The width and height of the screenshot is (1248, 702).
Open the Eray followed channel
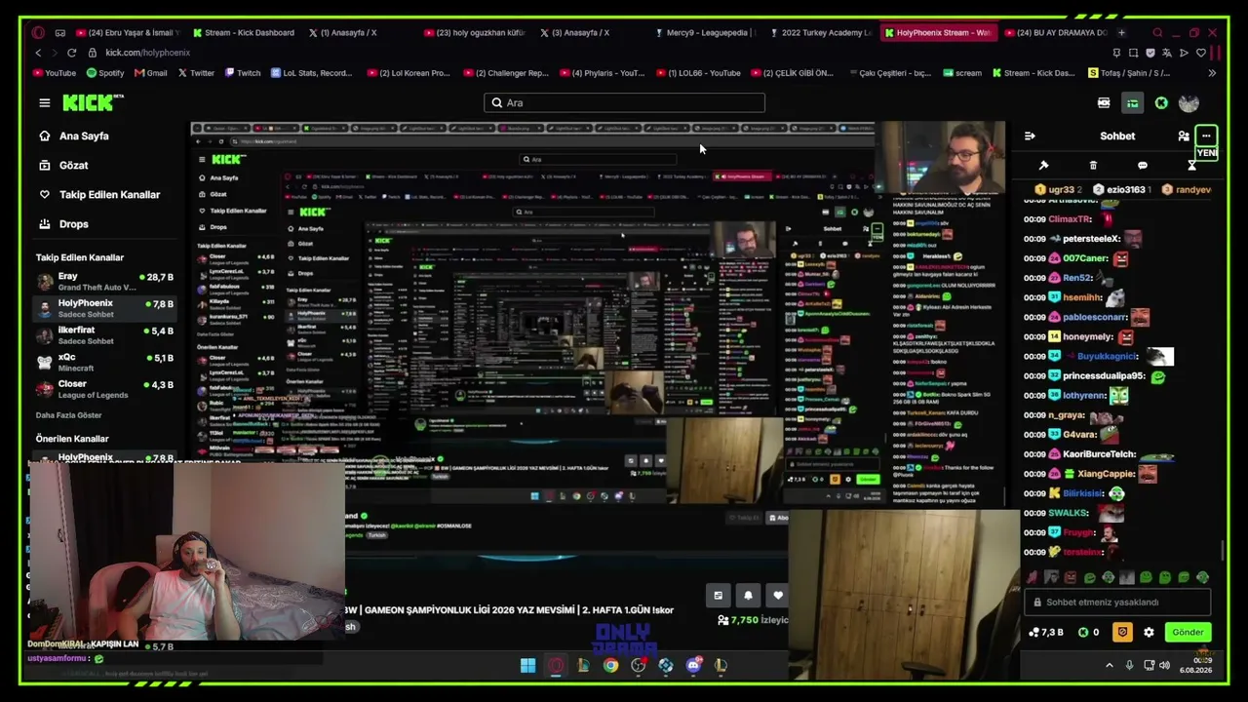[x=105, y=282]
